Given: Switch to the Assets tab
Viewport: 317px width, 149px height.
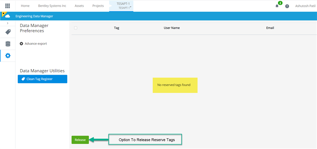Looking at the screenshot, I should click(x=79, y=6).
